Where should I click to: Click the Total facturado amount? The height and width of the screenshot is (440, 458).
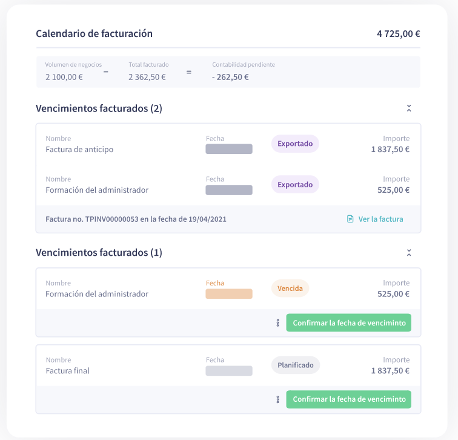tap(147, 77)
